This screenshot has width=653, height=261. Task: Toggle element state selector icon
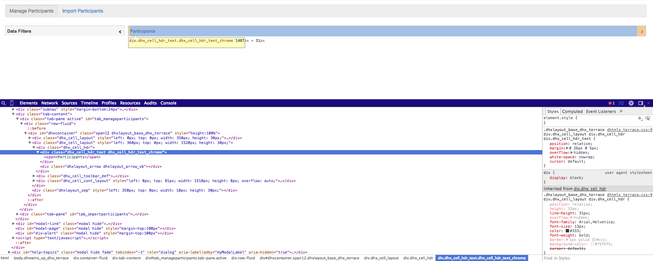(648, 118)
